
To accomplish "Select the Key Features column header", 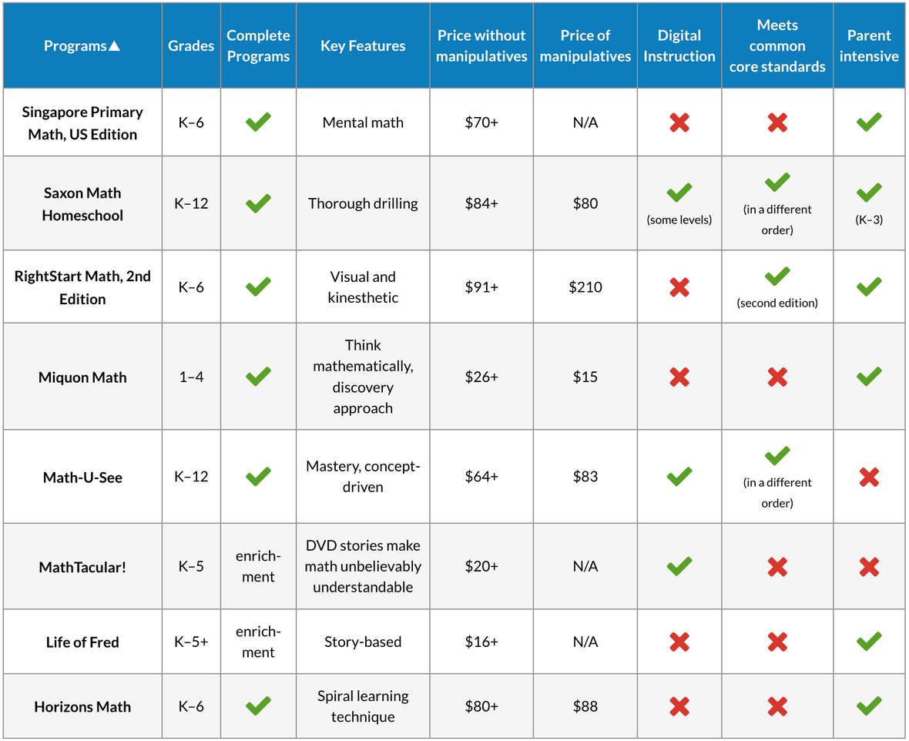I will click(x=363, y=46).
